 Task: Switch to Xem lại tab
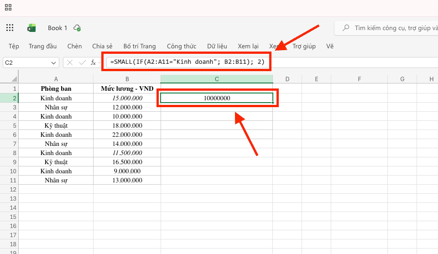tap(248, 46)
